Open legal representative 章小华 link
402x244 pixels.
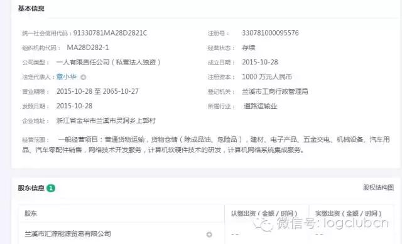[67, 76]
